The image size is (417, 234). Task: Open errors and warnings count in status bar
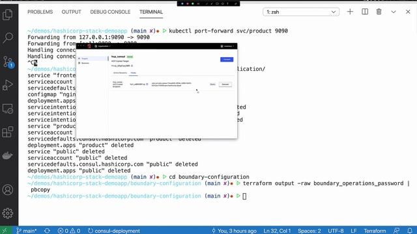pos(69,231)
